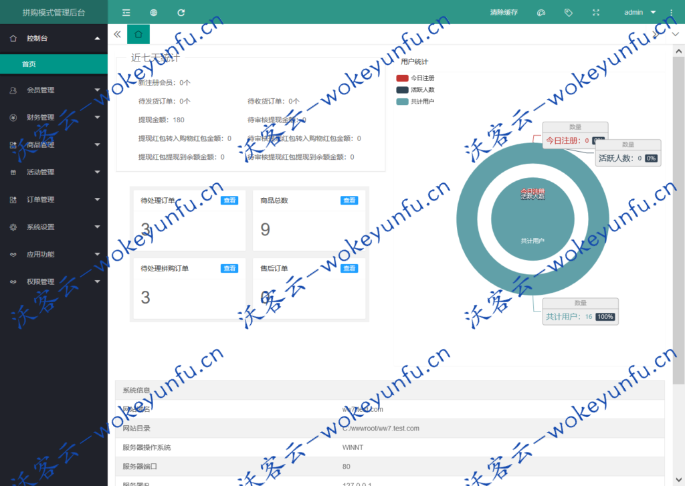Image resolution: width=685 pixels, height=486 pixels.
Task: Click the refresh page icon
Action: point(181,13)
